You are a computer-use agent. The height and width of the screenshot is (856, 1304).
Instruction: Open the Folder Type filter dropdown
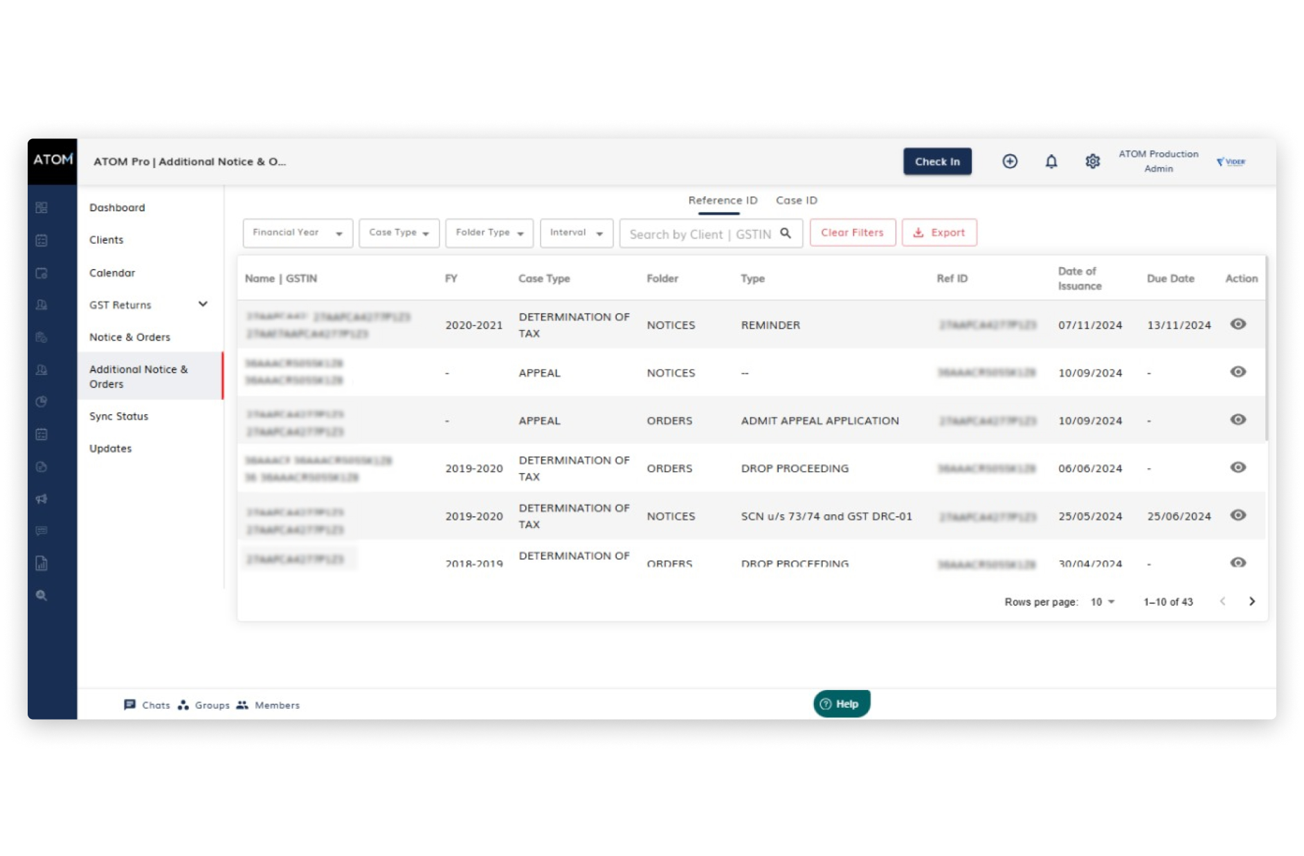tap(489, 233)
